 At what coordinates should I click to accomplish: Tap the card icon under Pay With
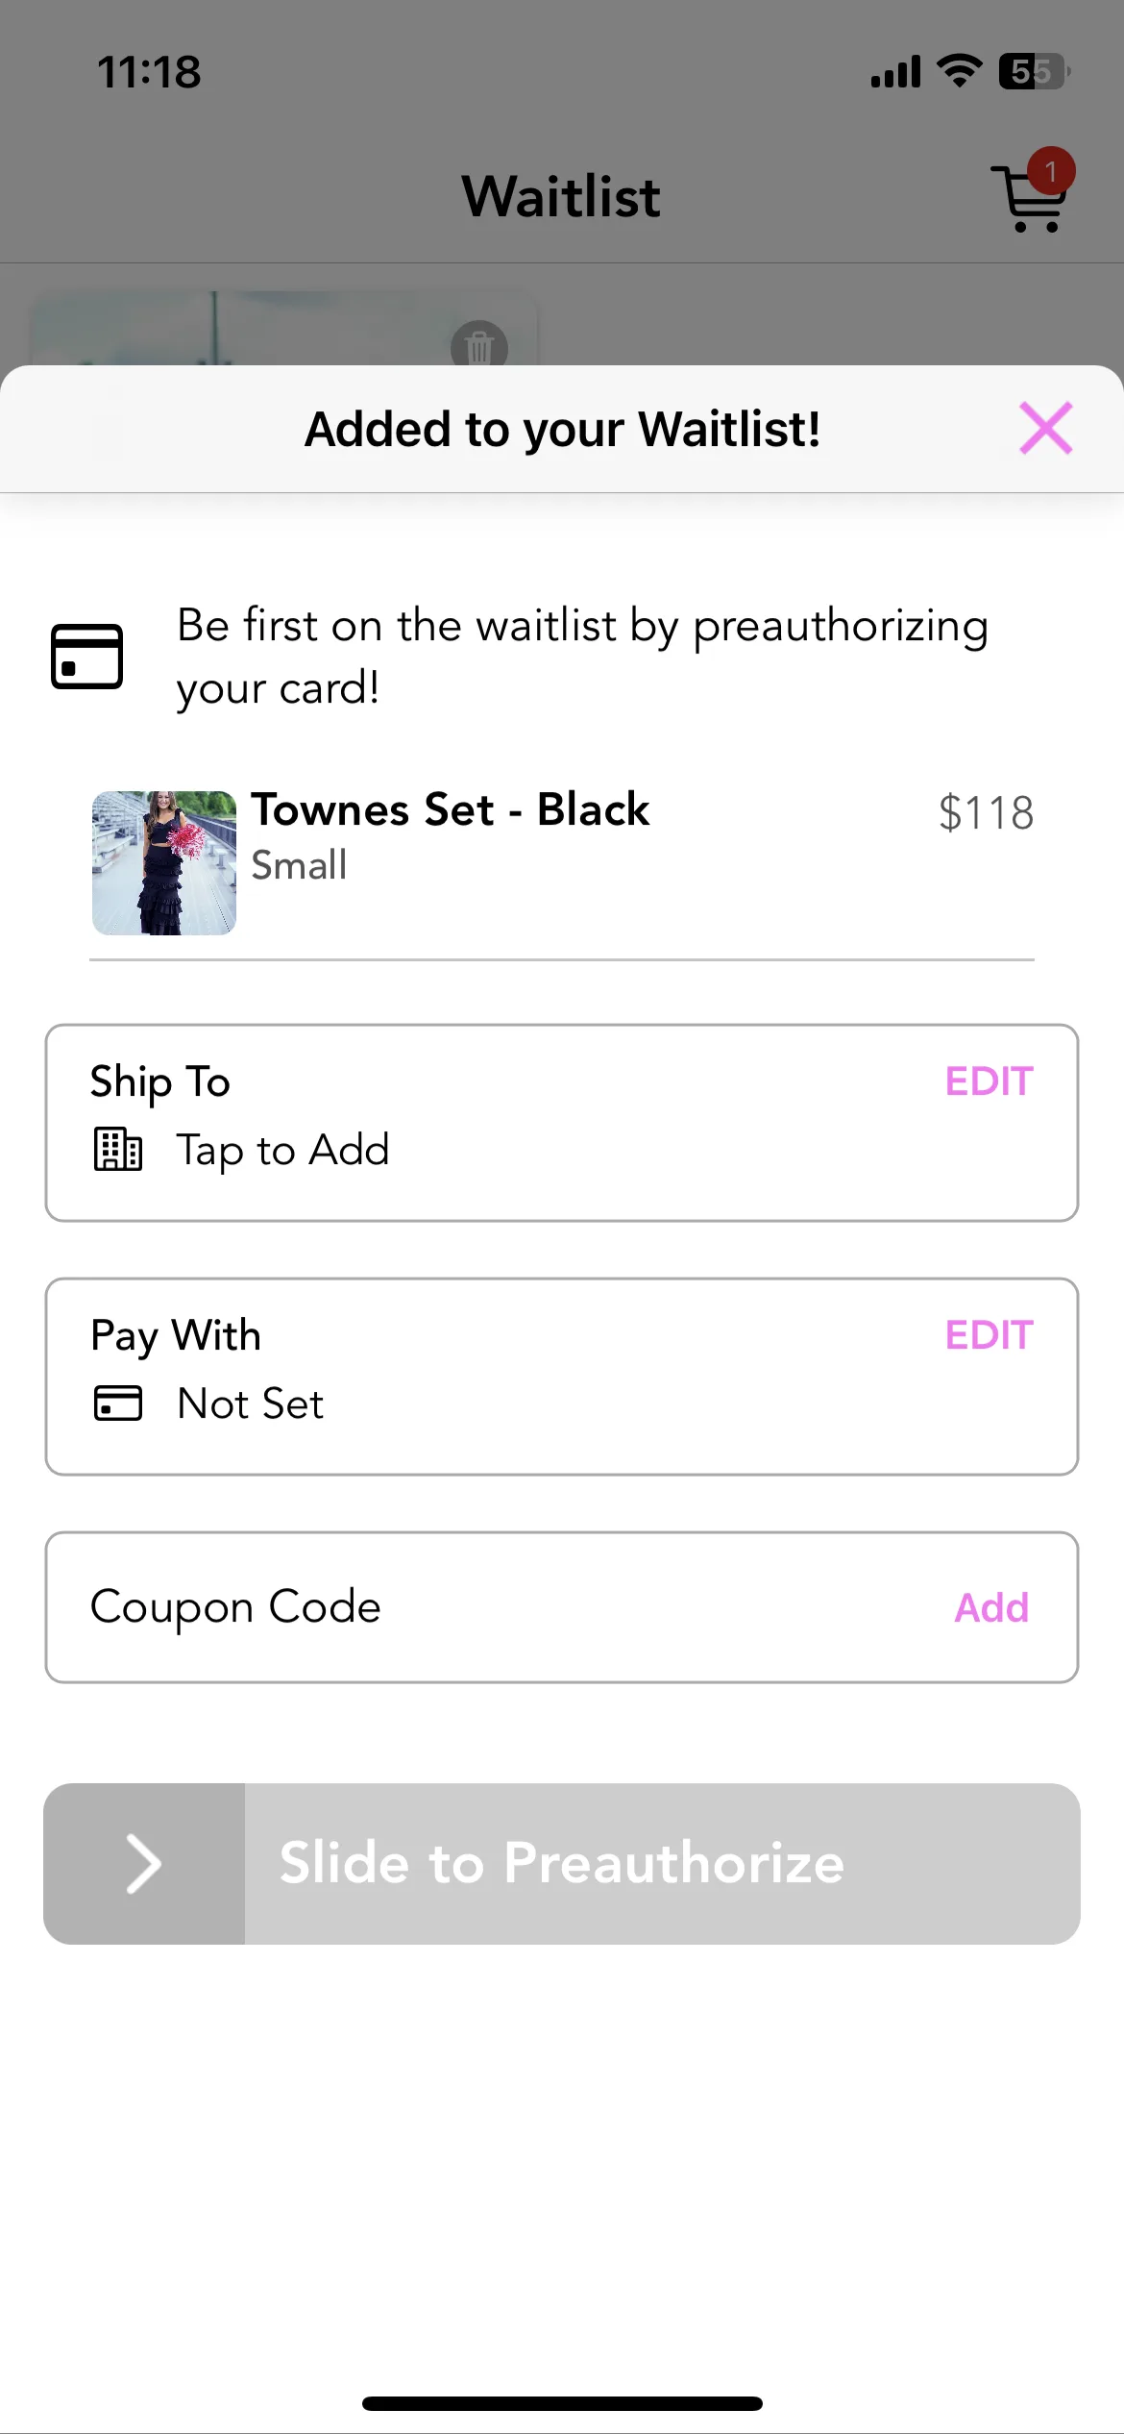[118, 1403]
